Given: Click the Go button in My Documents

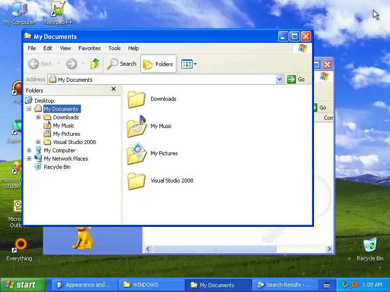Looking at the screenshot, I should [x=296, y=79].
